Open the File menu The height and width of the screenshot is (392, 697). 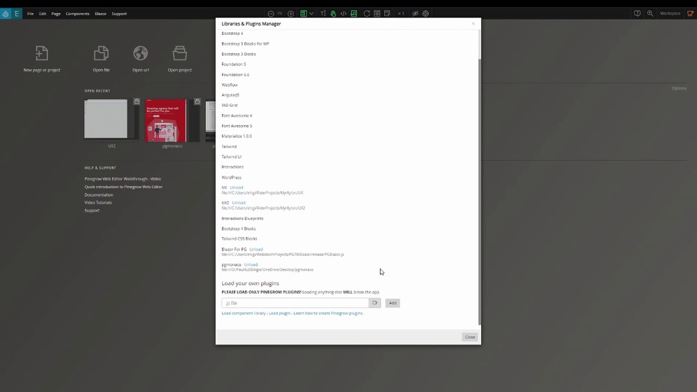(30, 14)
